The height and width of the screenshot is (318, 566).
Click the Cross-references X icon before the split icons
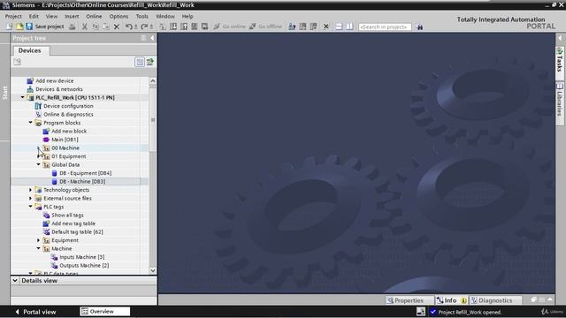[325, 26]
